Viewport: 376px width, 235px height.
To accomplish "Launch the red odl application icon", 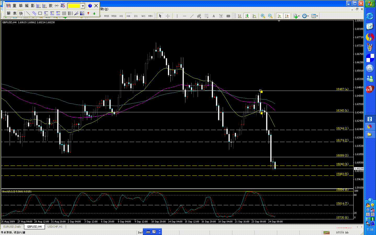I will (x=369, y=89).
